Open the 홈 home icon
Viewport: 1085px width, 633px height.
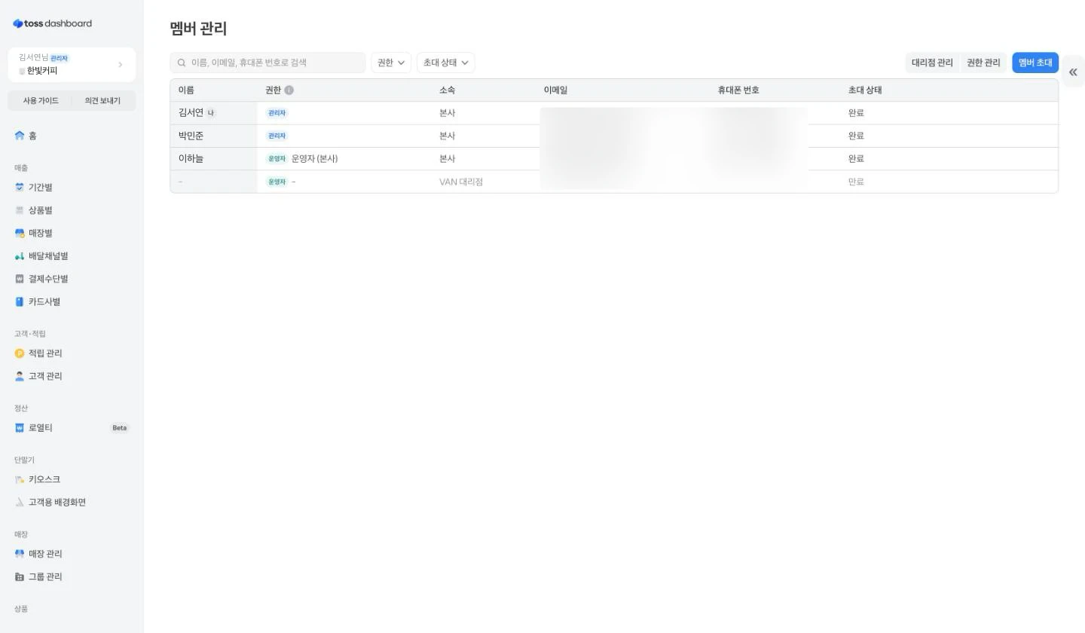(x=20, y=136)
